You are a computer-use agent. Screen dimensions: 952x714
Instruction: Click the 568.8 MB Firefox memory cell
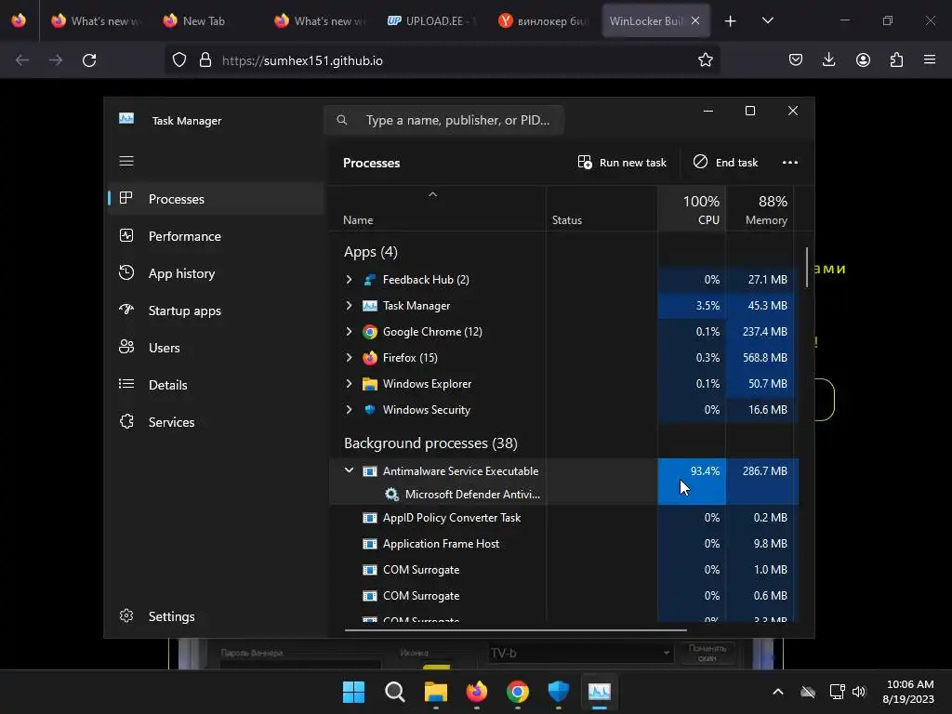pos(760,358)
